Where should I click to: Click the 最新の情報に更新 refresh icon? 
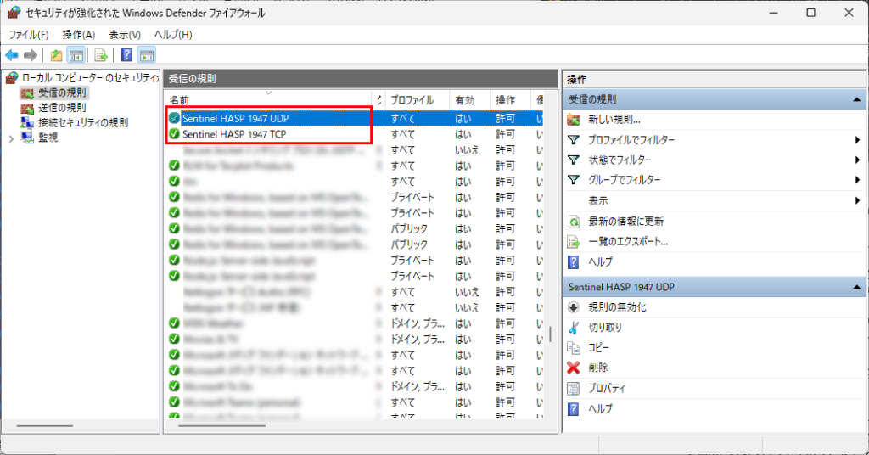pos(574,222)
